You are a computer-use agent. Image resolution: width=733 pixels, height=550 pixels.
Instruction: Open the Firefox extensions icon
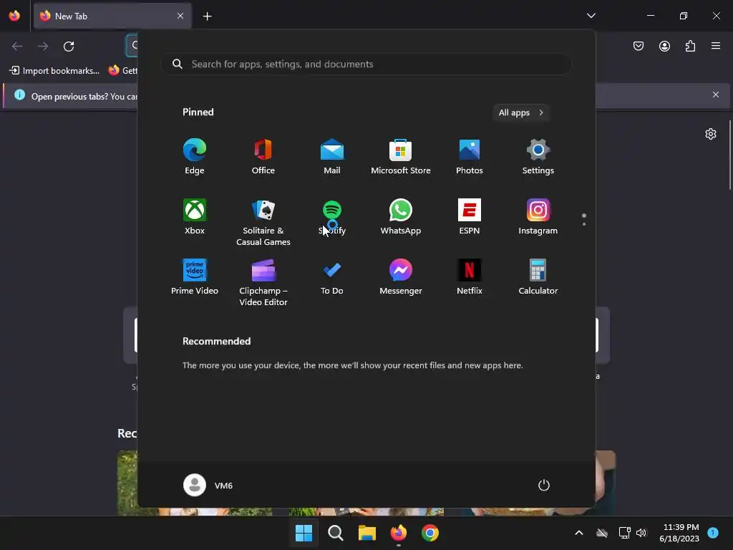pyautogui.click(x=690, y=46)
